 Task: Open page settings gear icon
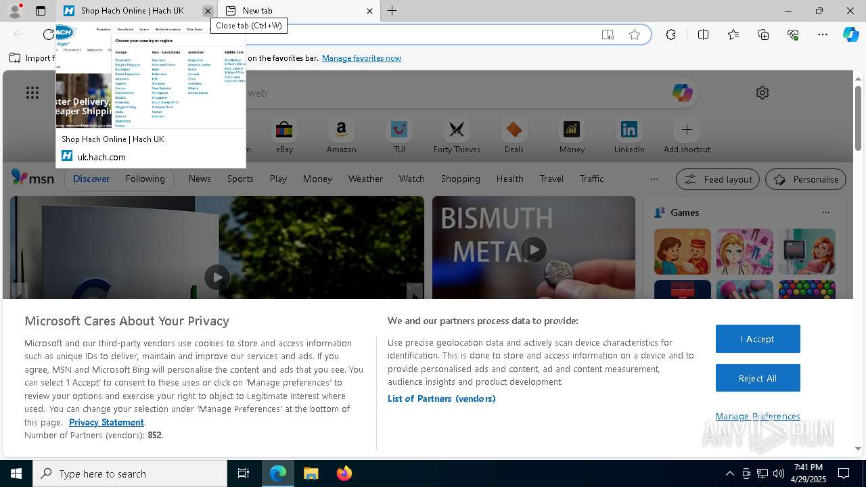[x=762, y=93]
